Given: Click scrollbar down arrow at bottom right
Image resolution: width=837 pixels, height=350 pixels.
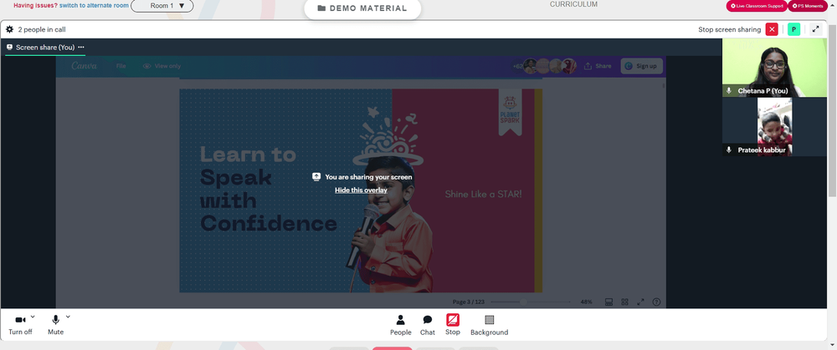Looking at the screenshot, I should coord(832,346).
